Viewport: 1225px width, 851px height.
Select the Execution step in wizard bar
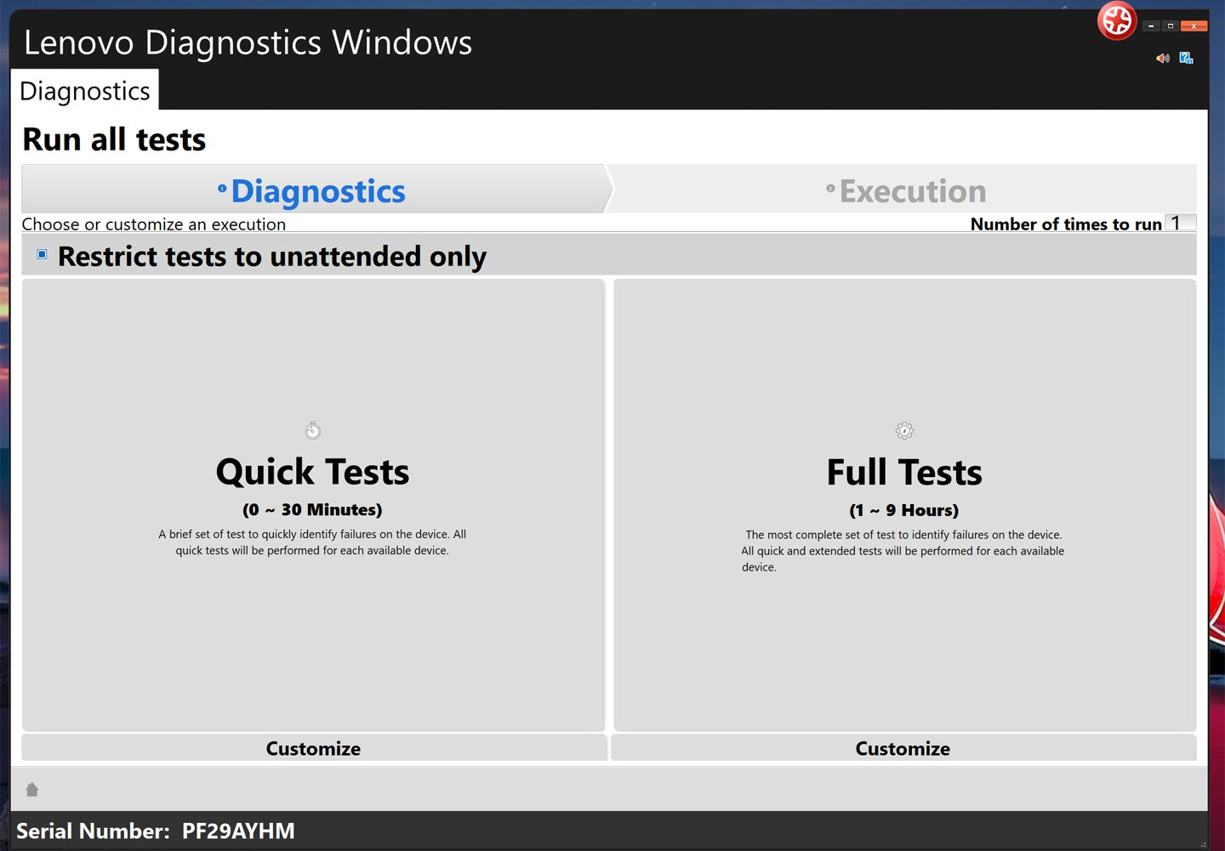[x=912, y=191]
